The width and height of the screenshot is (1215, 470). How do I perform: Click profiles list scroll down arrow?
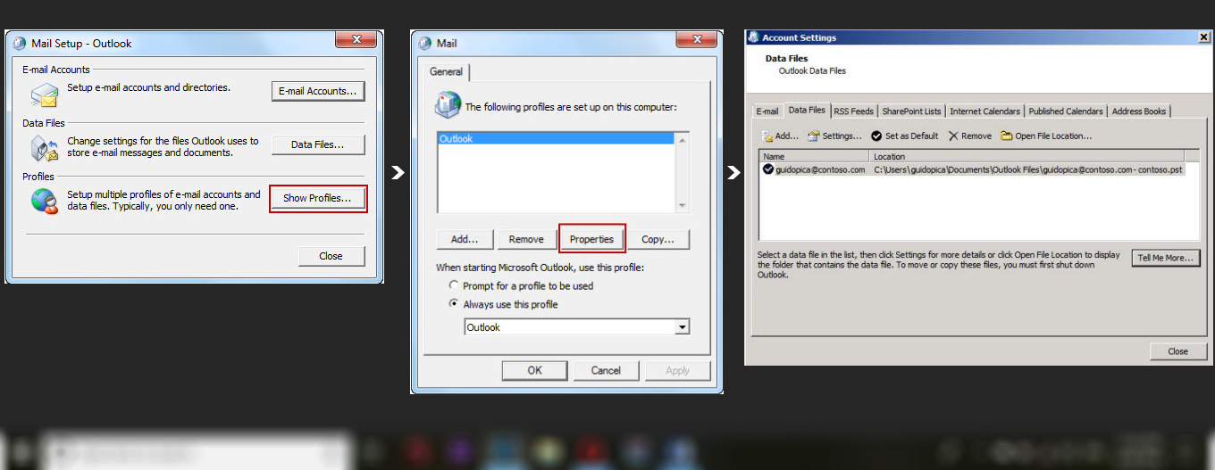point(683,205)
